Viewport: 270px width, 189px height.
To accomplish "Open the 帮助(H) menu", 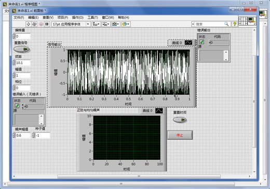I will pyautogui.click(x=124, y=18).
